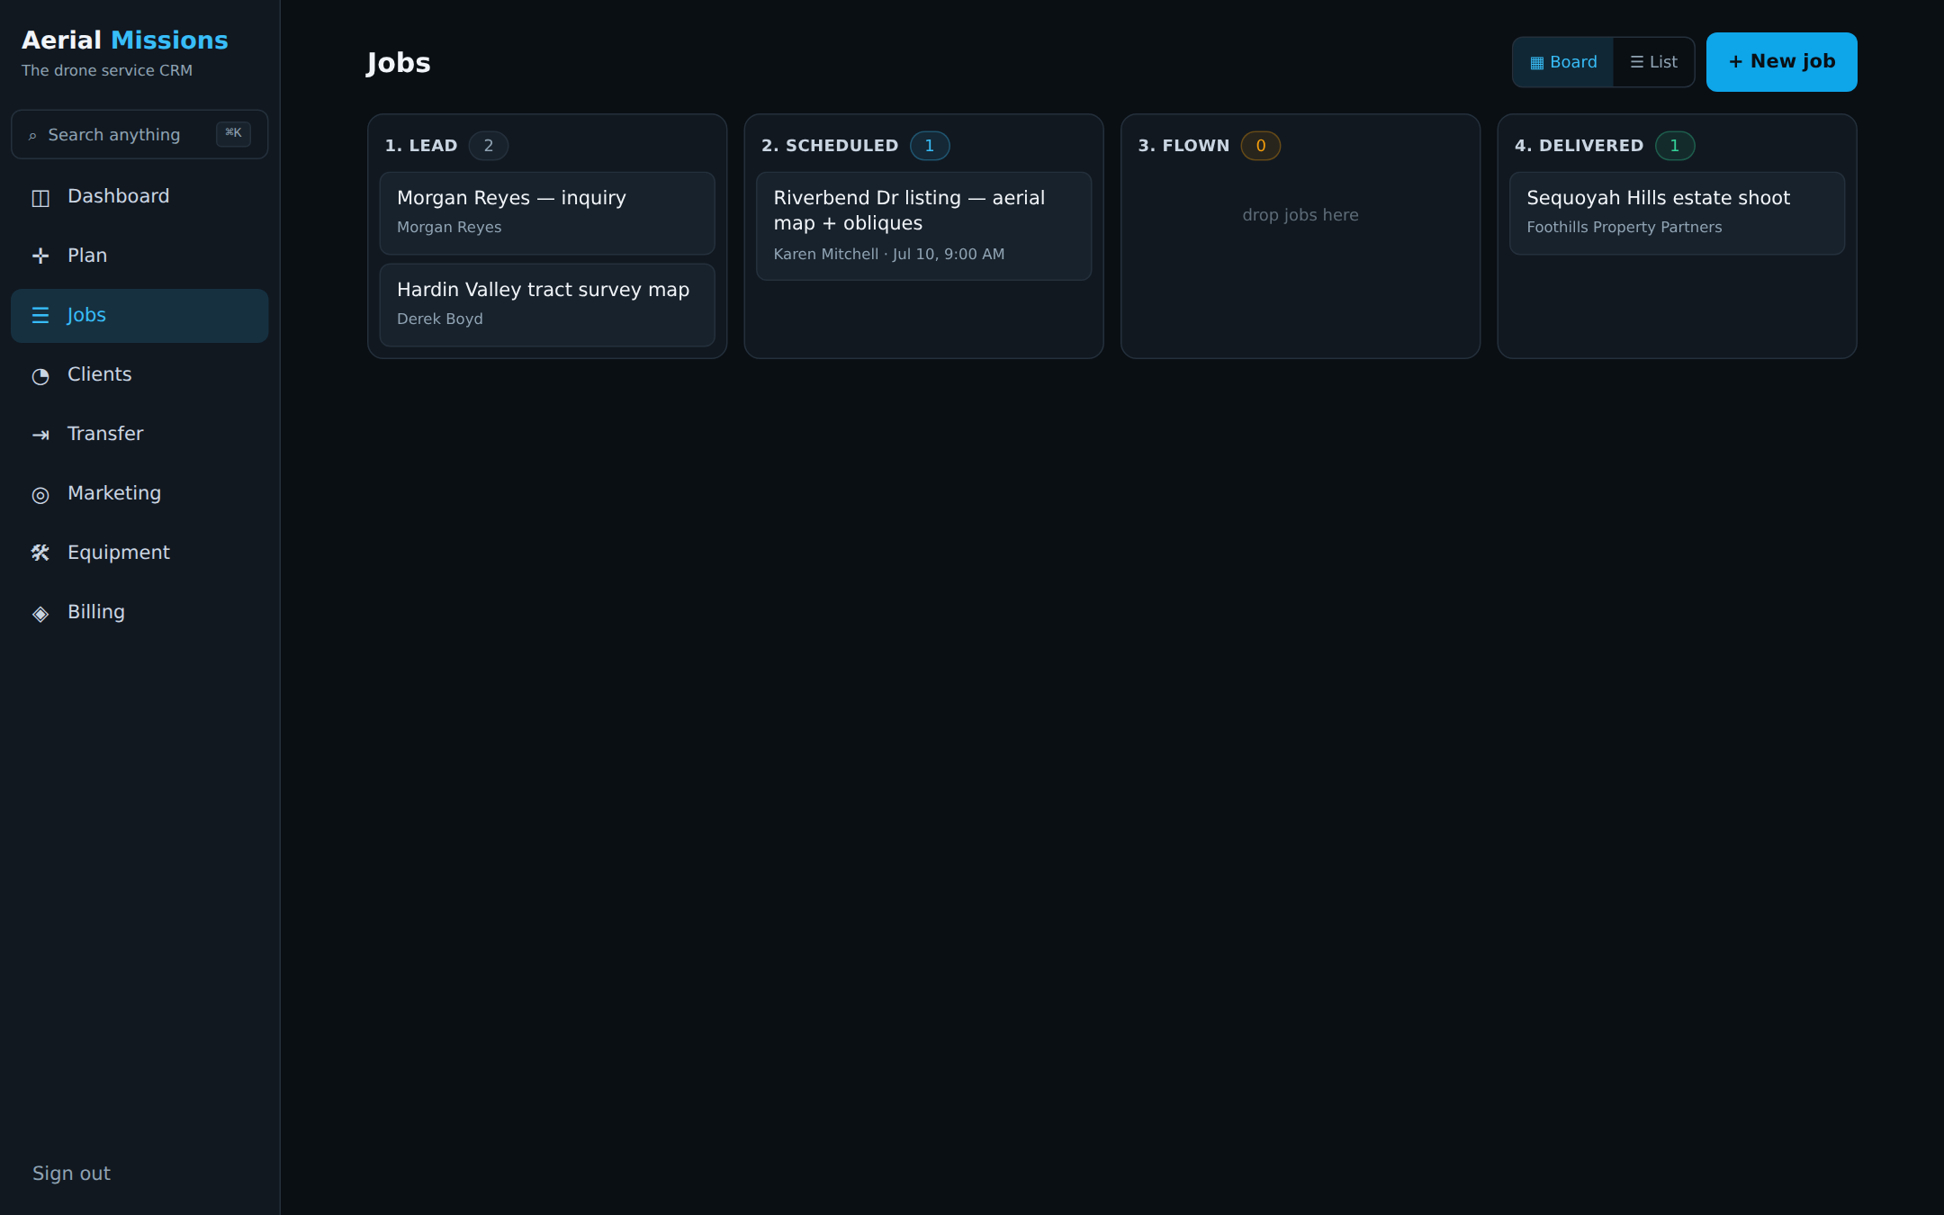This screenshot has width=1944, height=1215.
Task: Click the '1. LEAD' column header
Action: point(421,146)
